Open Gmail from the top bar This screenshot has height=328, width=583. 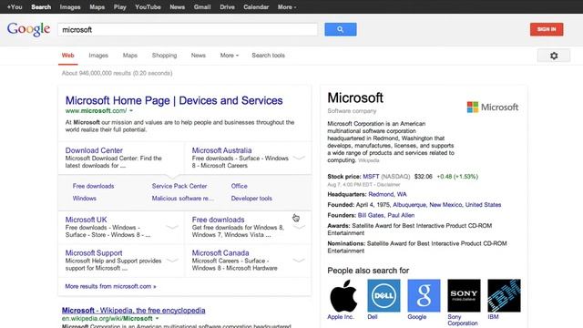coord(202,7)
